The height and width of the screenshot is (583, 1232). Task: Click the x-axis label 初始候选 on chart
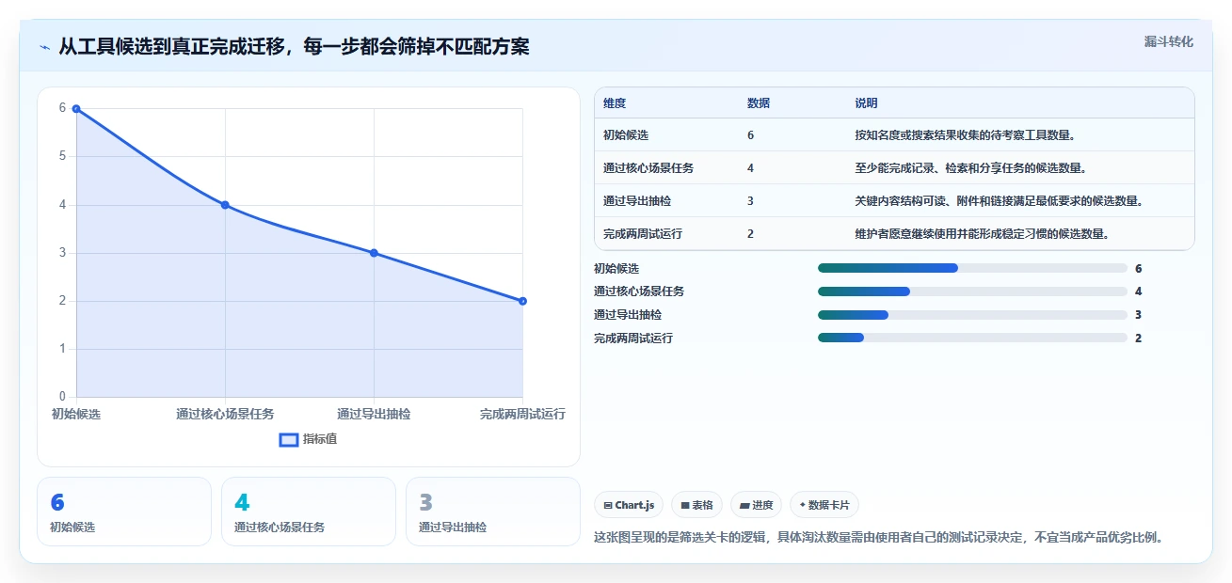click(76, 414)
